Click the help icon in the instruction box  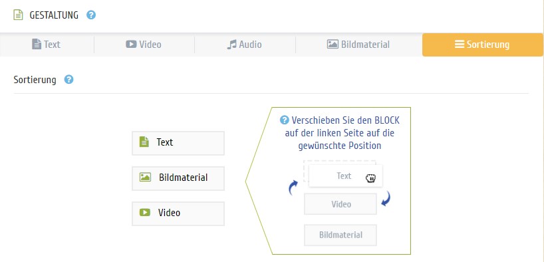[284, 120]
